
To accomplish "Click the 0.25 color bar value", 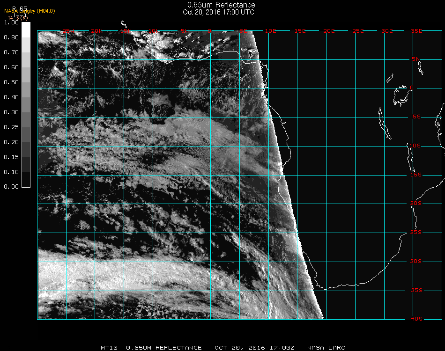I will pyautogui.click(x=11, y=127).
